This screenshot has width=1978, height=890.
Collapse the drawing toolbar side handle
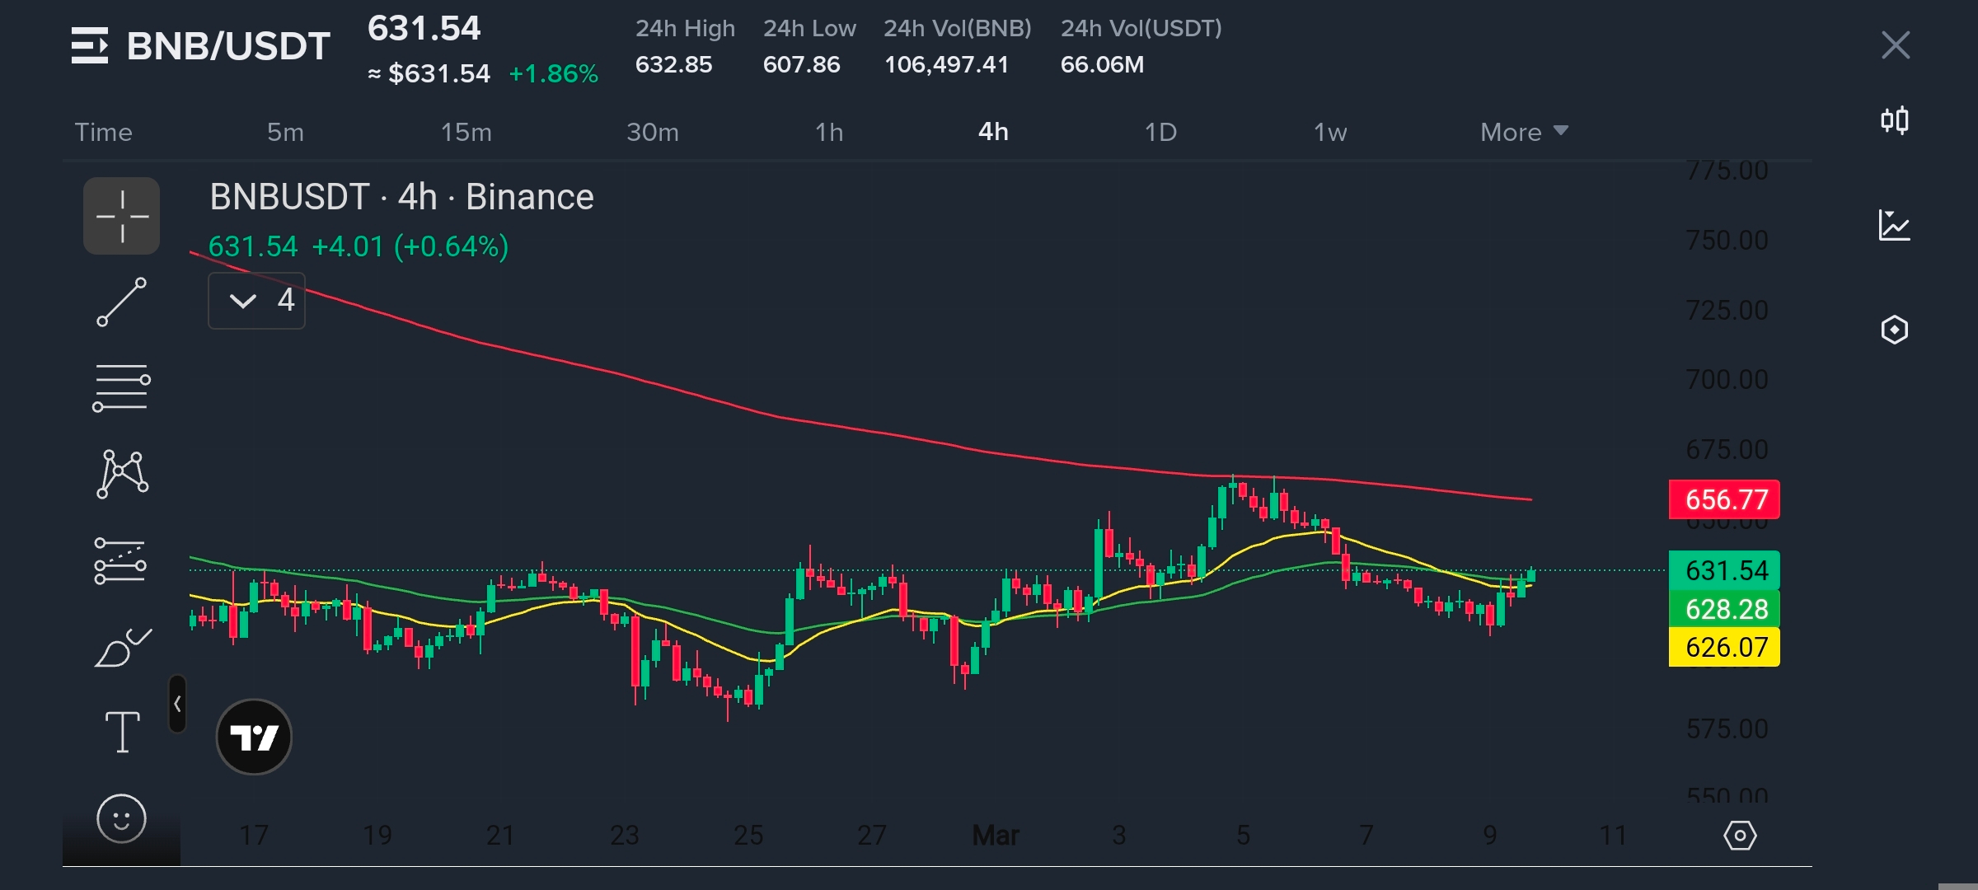pyautogui.click(x=177, y=704)
